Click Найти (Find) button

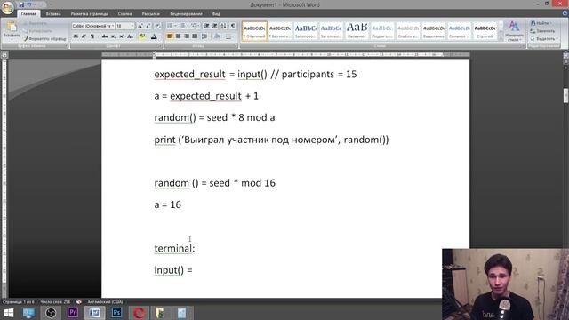[x=541, y=23]
